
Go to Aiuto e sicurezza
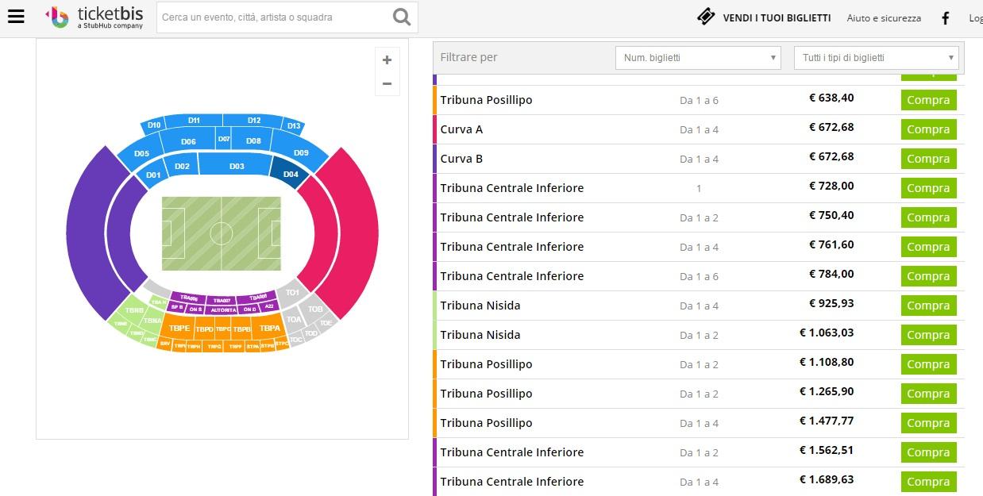click(884, 17)
